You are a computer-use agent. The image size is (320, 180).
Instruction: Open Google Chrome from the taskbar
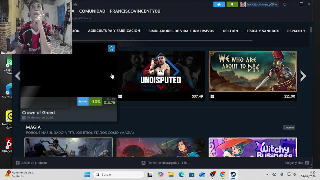tap(222, 174)
